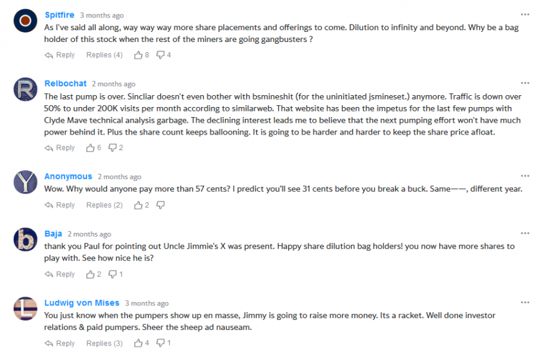Reply to Spitfire's comment
This screenshot has width=545, height=353.
[x=60, y=55]
